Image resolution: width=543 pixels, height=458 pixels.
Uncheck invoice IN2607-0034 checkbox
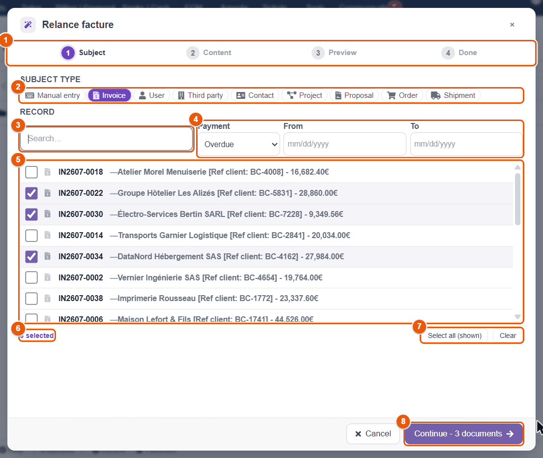pyautogui.click(x=31, y=257)
